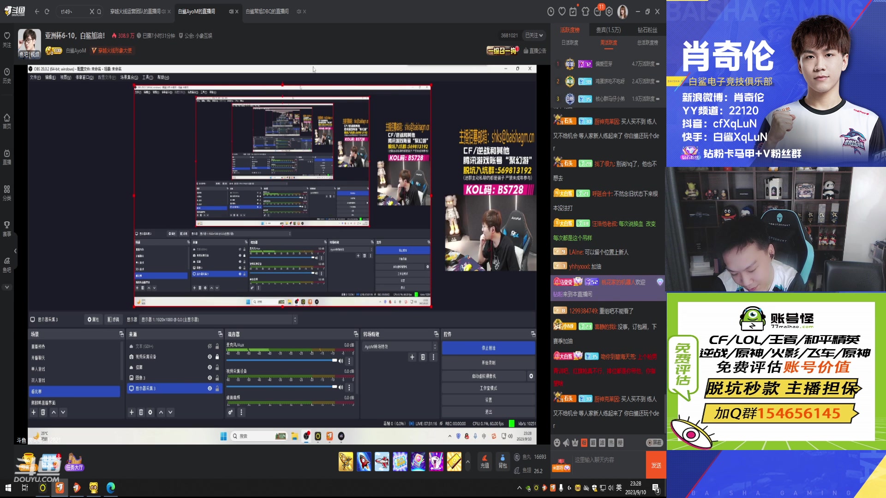Adjust 视频采集设备 volume slider
The width and height of the screenshot is (886, 498).
pos(281,387)
